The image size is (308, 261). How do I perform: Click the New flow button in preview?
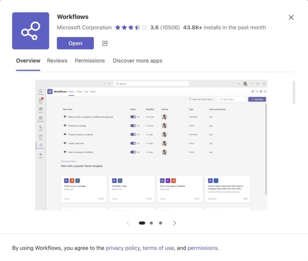coord(257,99)
